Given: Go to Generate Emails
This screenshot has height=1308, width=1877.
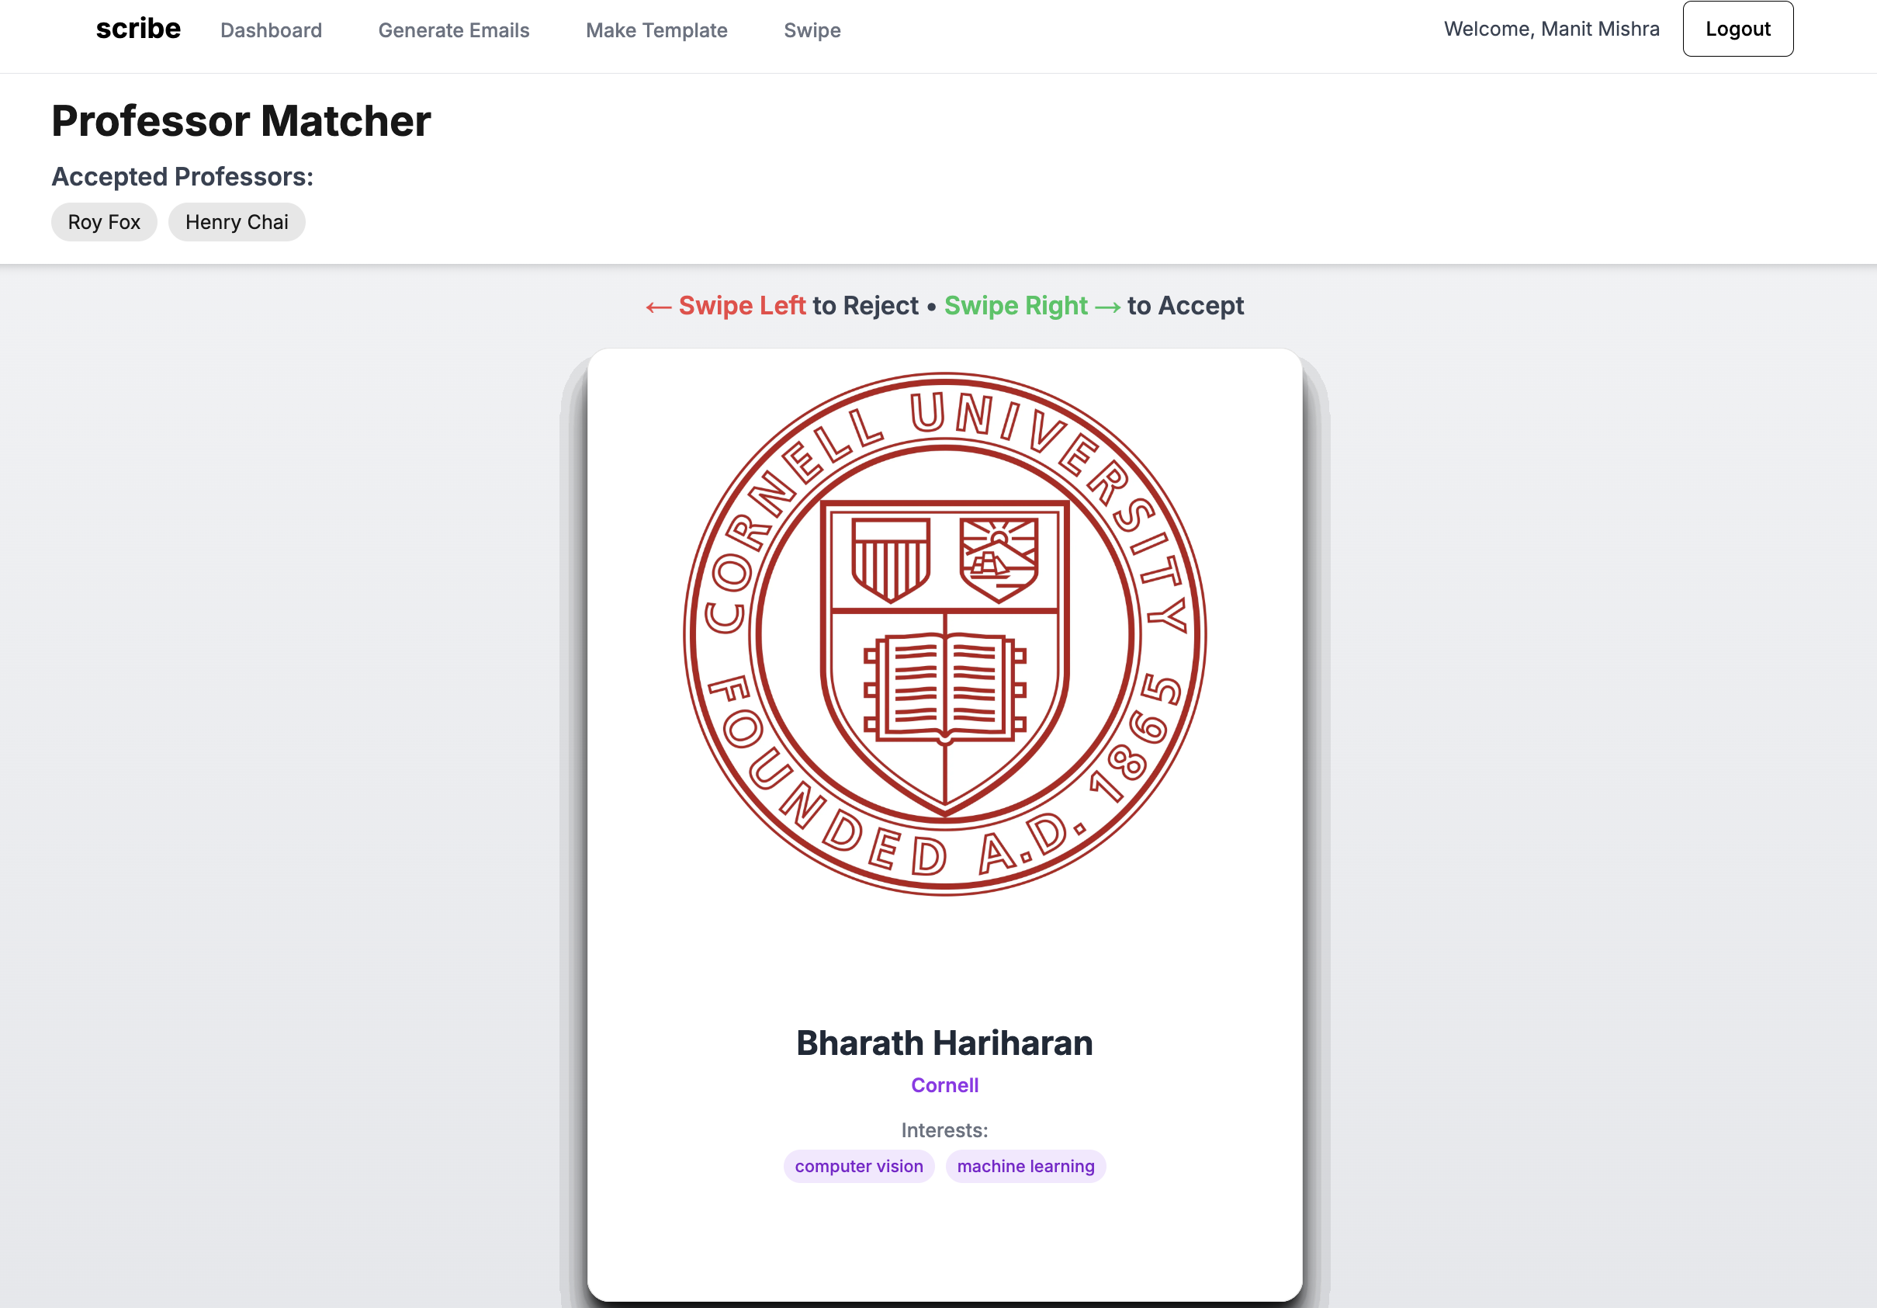Looking at the screenshot, I should 454,30.
